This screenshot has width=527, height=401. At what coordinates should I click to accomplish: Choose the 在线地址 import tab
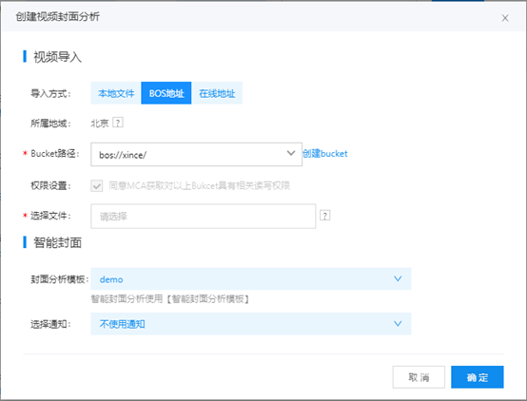coord(217,93)
